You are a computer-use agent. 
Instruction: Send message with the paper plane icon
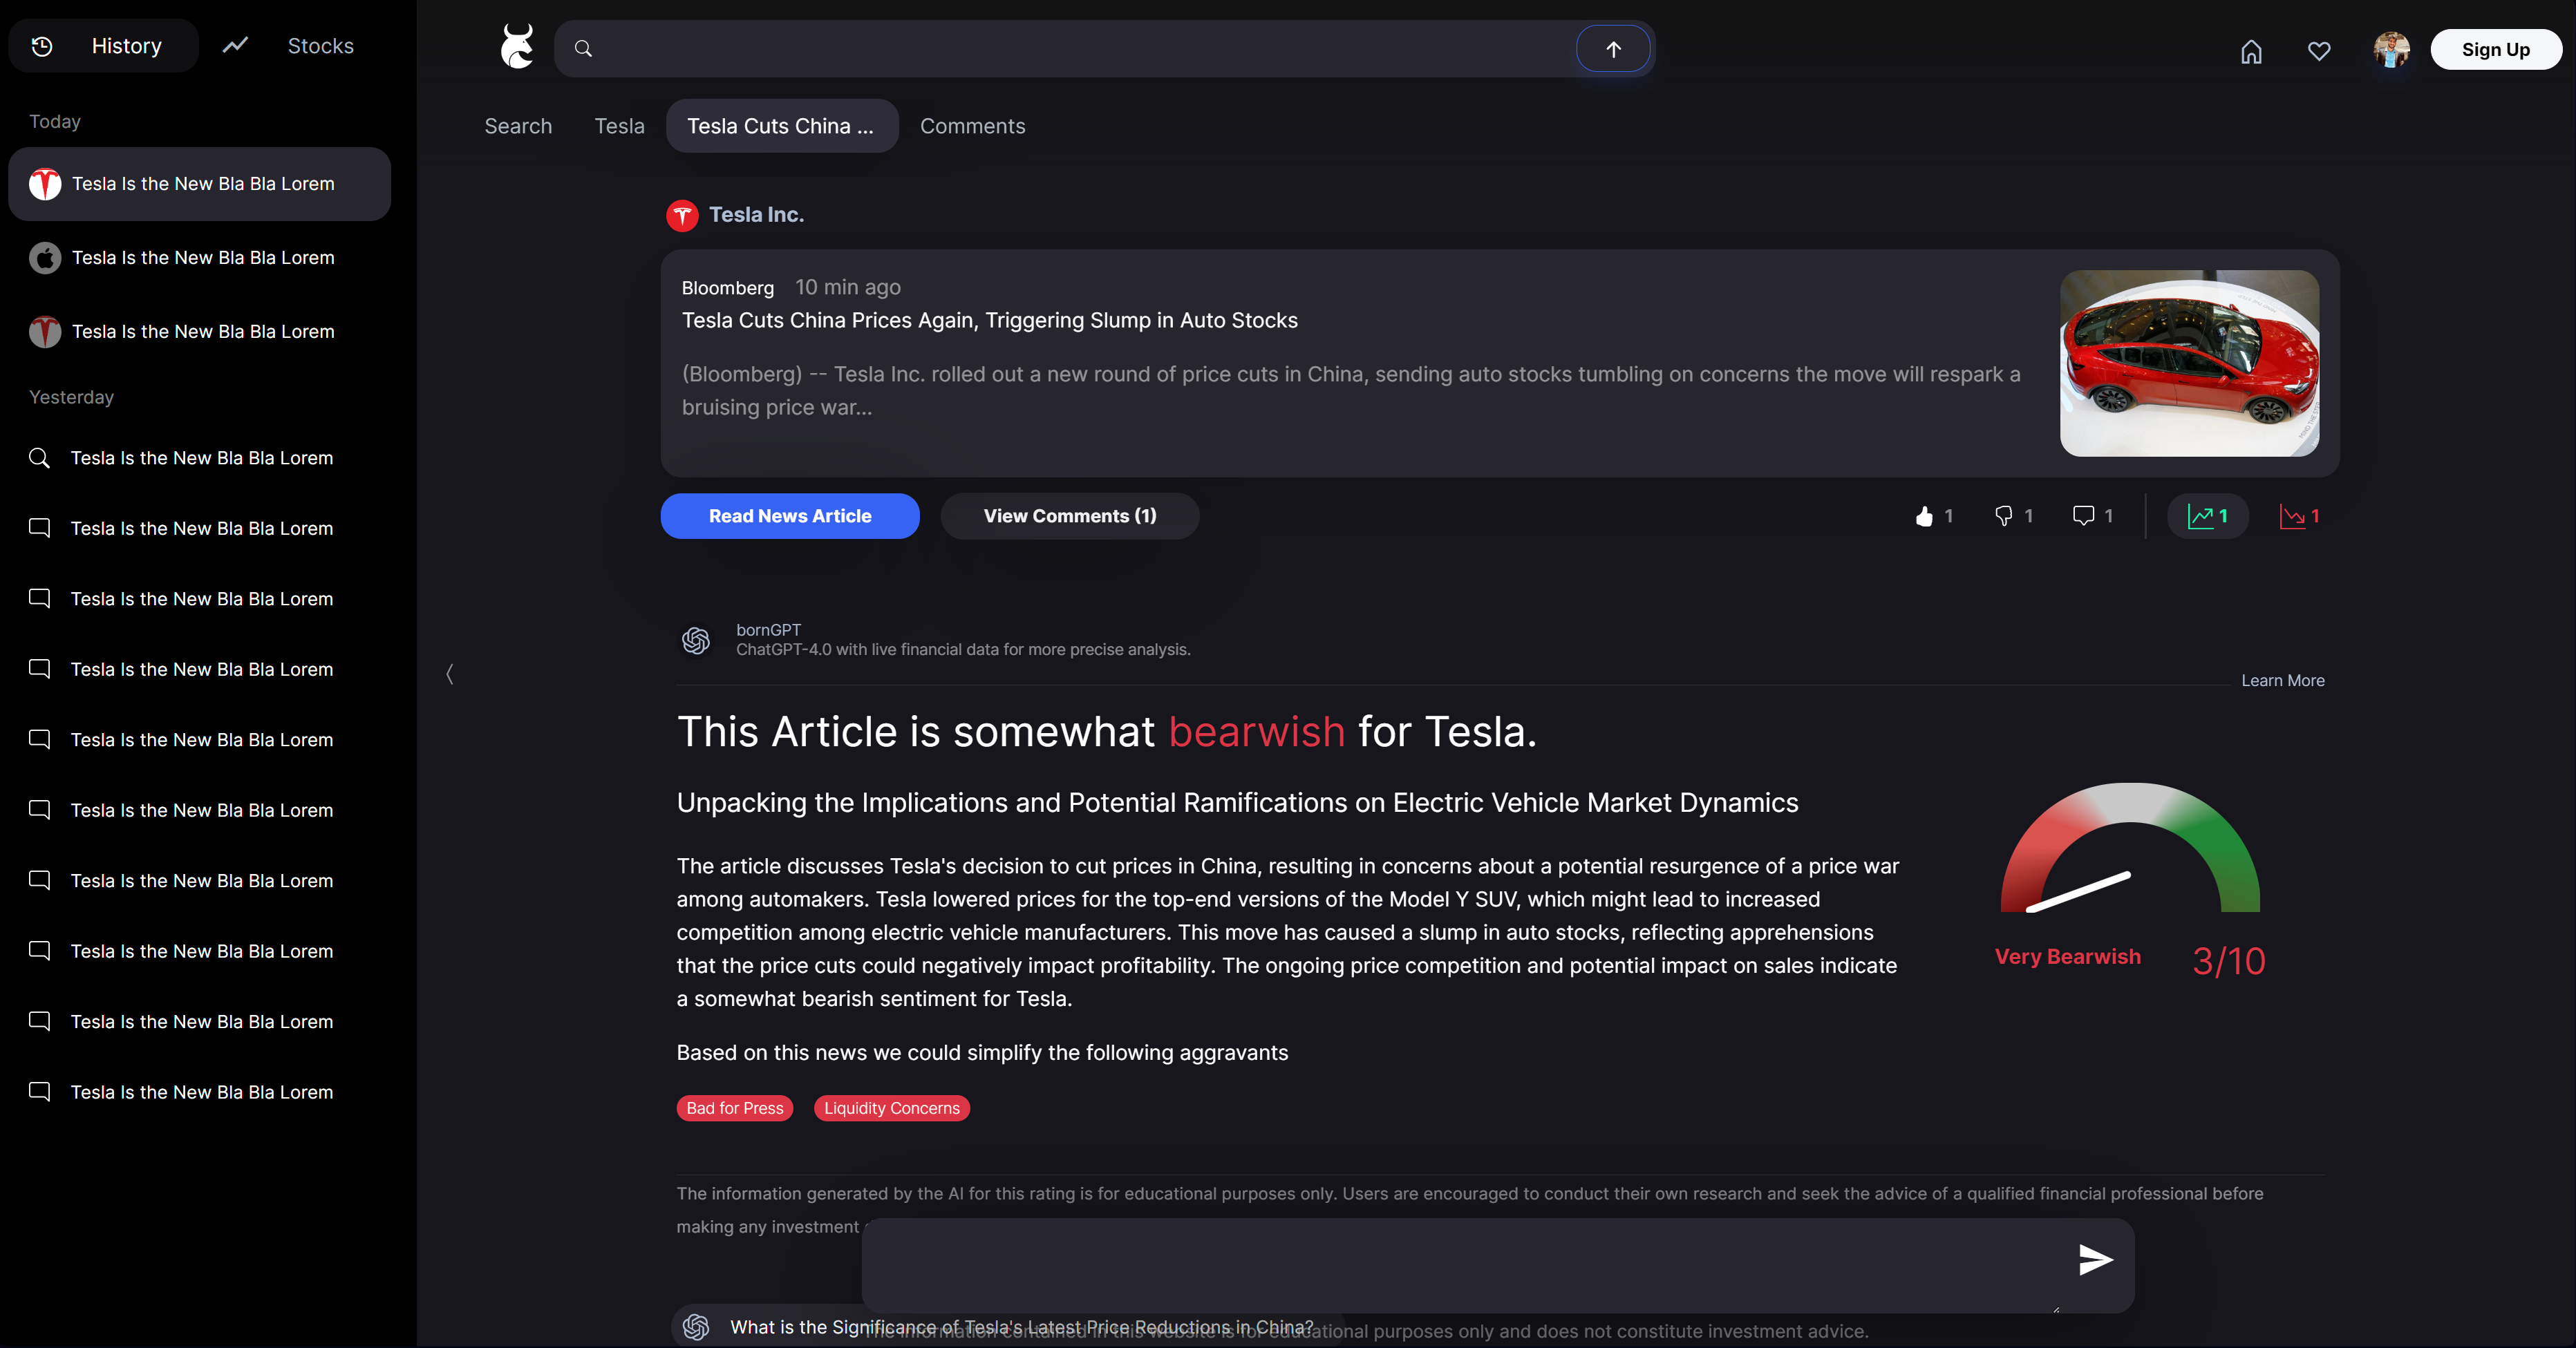(2095, 1259)
